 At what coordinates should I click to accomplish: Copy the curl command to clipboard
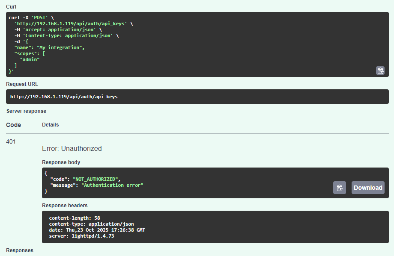(380, 71)
